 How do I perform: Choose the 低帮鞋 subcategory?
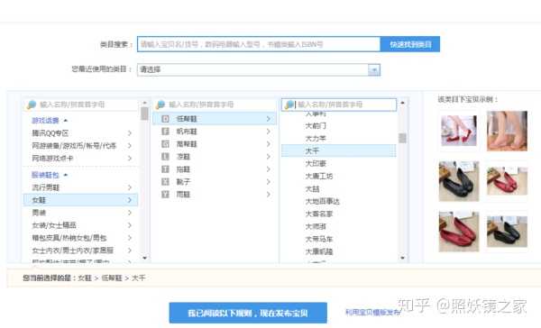(x=215, y=119)
